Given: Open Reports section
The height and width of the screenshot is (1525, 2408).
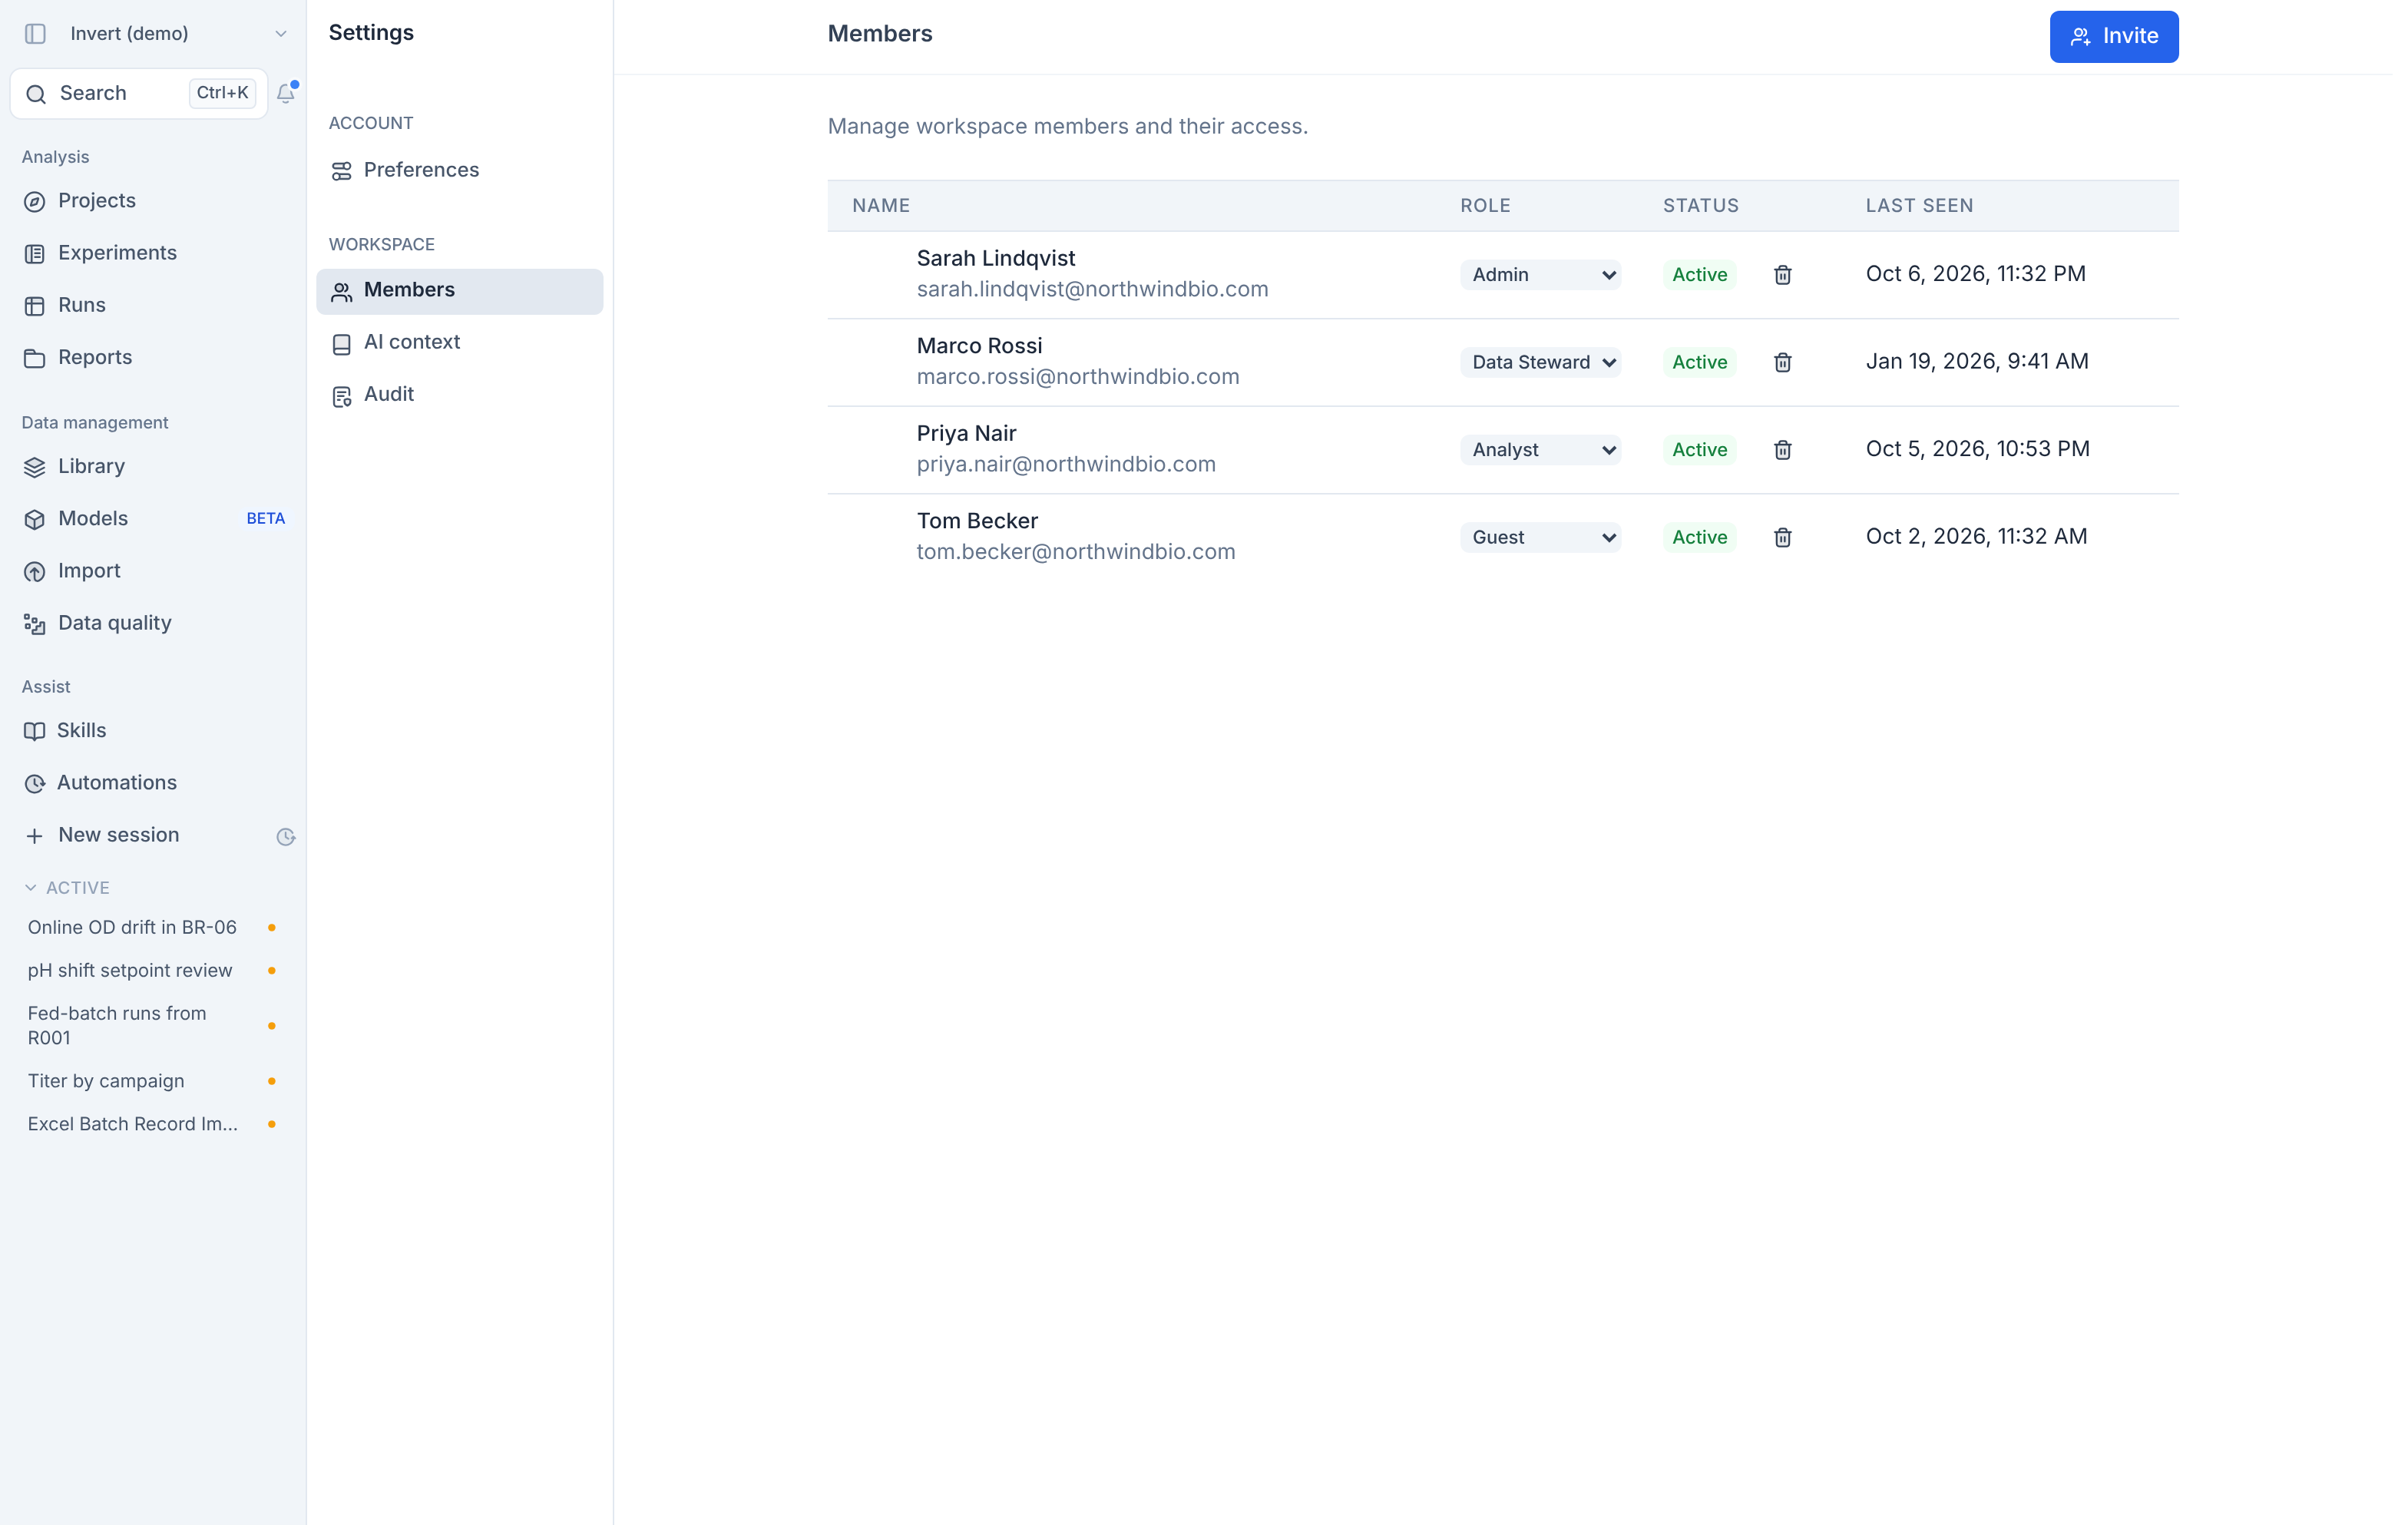Looking at the screenshot, I should (154, 357).
